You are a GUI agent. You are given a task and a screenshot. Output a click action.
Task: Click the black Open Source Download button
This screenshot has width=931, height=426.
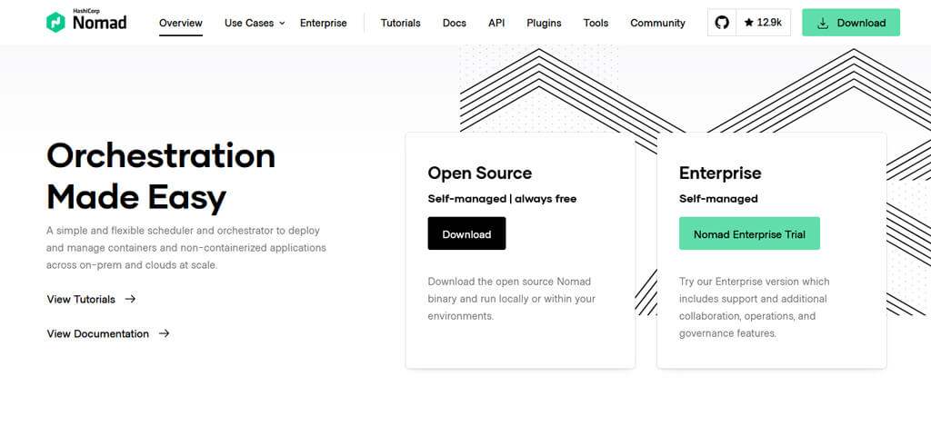point(466,233)
